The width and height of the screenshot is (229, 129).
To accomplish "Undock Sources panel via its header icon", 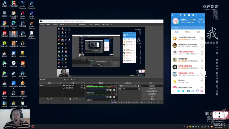I will 84,83.
